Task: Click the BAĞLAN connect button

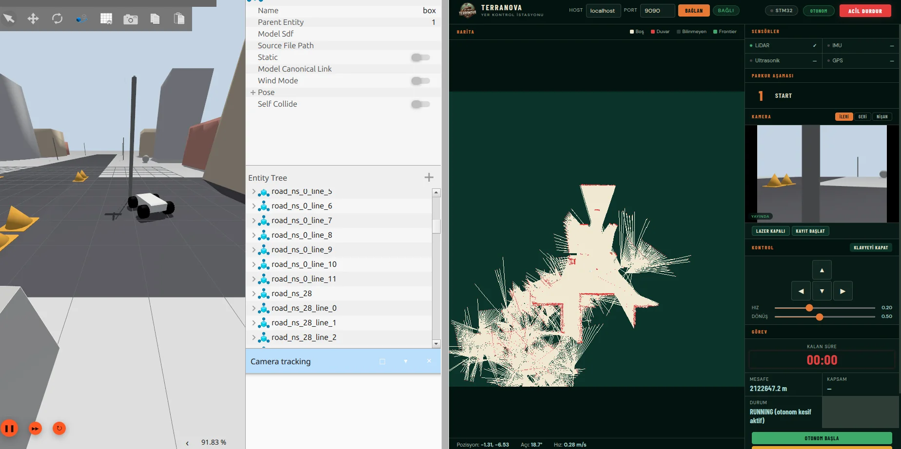Action: coord(694,11)
